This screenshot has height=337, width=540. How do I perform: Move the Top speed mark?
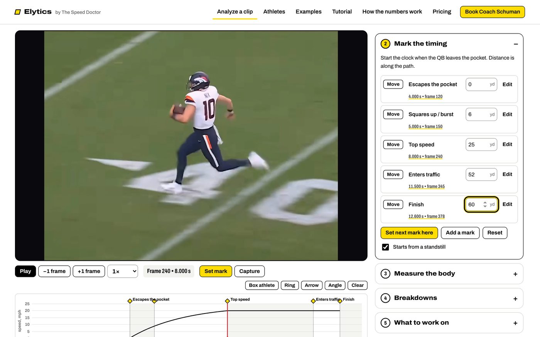(x=393, y=144)
